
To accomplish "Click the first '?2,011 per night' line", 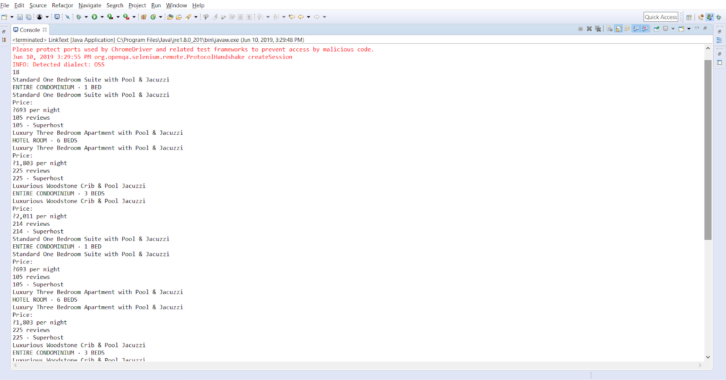I will pyautogui.click(x=40, y=216).
